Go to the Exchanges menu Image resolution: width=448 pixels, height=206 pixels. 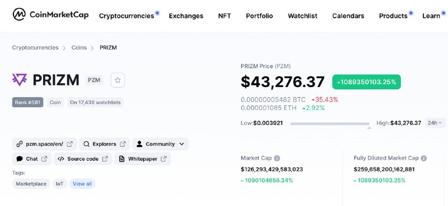point(186,16)
